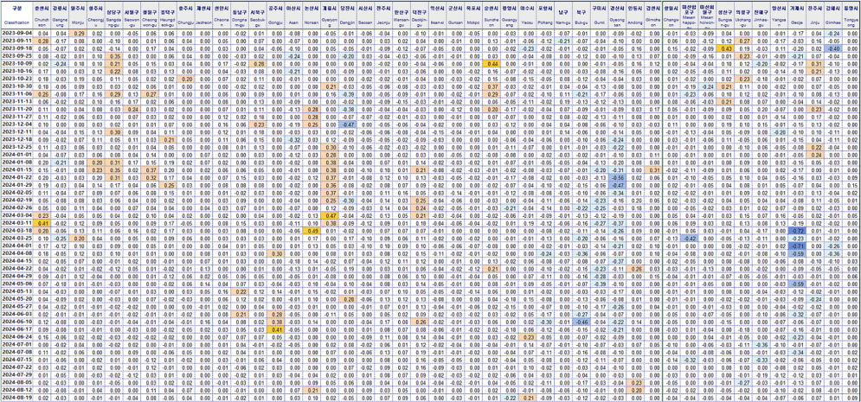Click the Andong column header
This screenshot has height=402, width=861.
636,16
